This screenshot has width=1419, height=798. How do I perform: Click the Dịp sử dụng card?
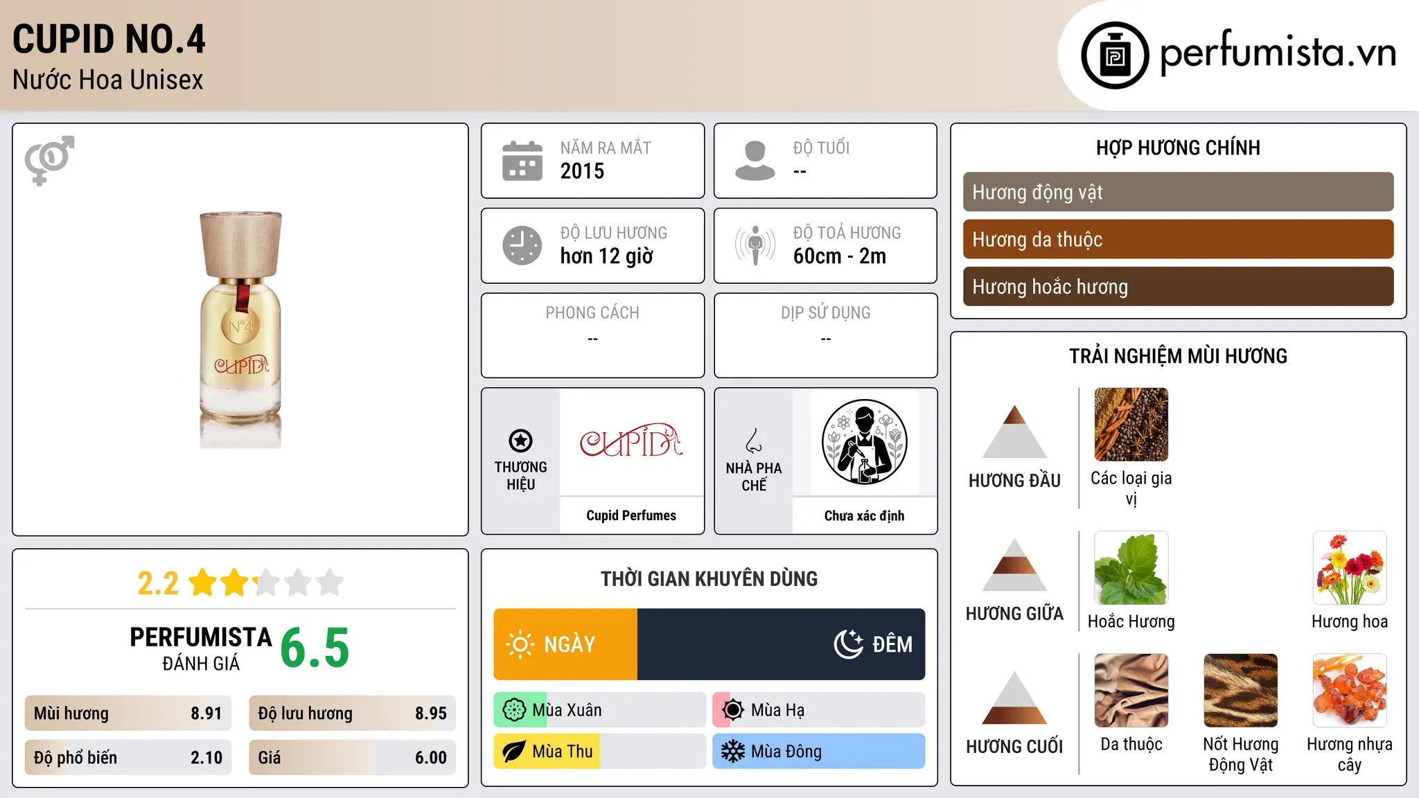(826, 335)
